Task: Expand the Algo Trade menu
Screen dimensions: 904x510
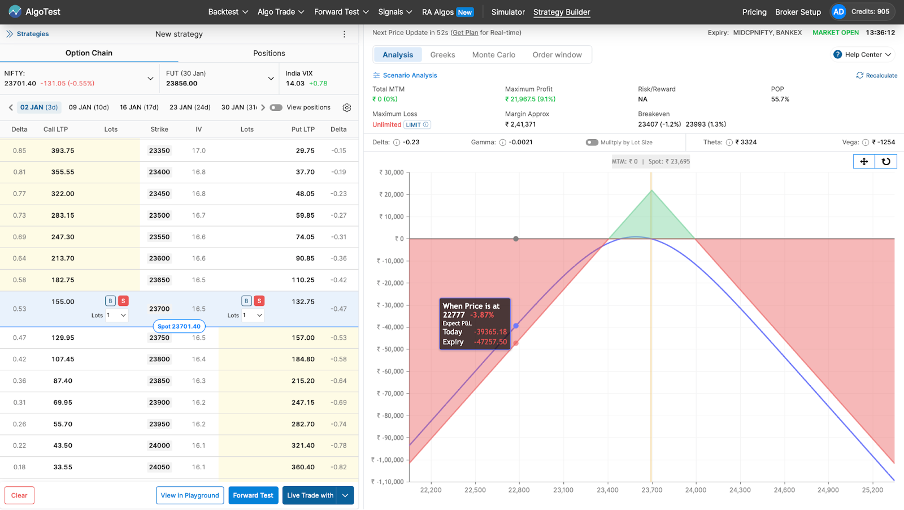Action: pyautogui.click(x=281, y=12)
